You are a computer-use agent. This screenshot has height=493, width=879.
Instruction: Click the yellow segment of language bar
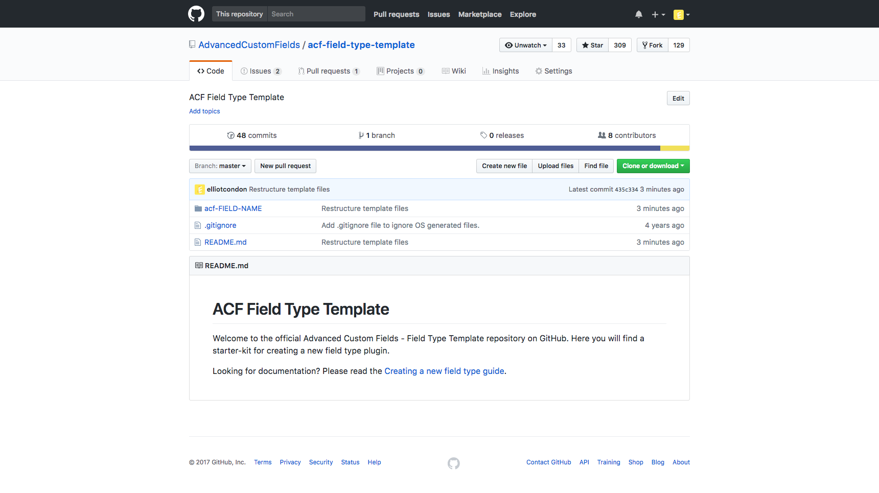point(675,149)
